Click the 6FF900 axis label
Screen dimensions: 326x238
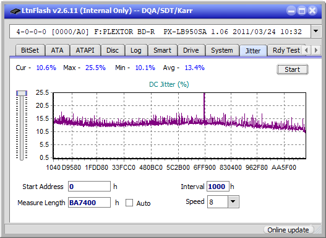click(x=205, y=167)
